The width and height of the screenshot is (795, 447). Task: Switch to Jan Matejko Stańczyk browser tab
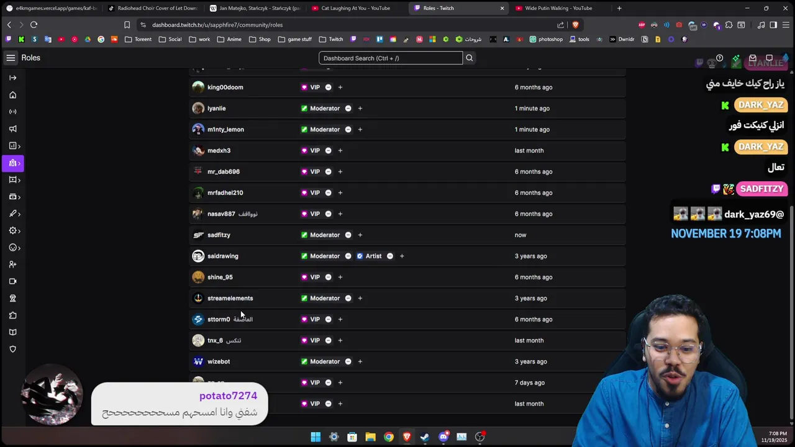point(255,8)
